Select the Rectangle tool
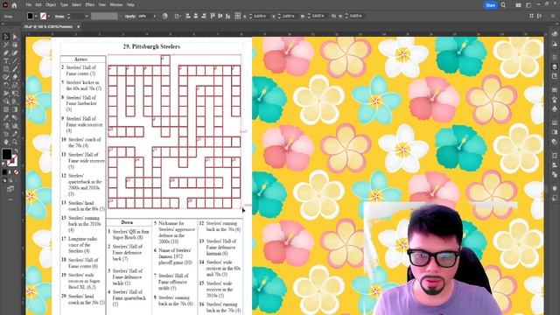The width and height of the screenshot is (560, 315). point(6,69)
